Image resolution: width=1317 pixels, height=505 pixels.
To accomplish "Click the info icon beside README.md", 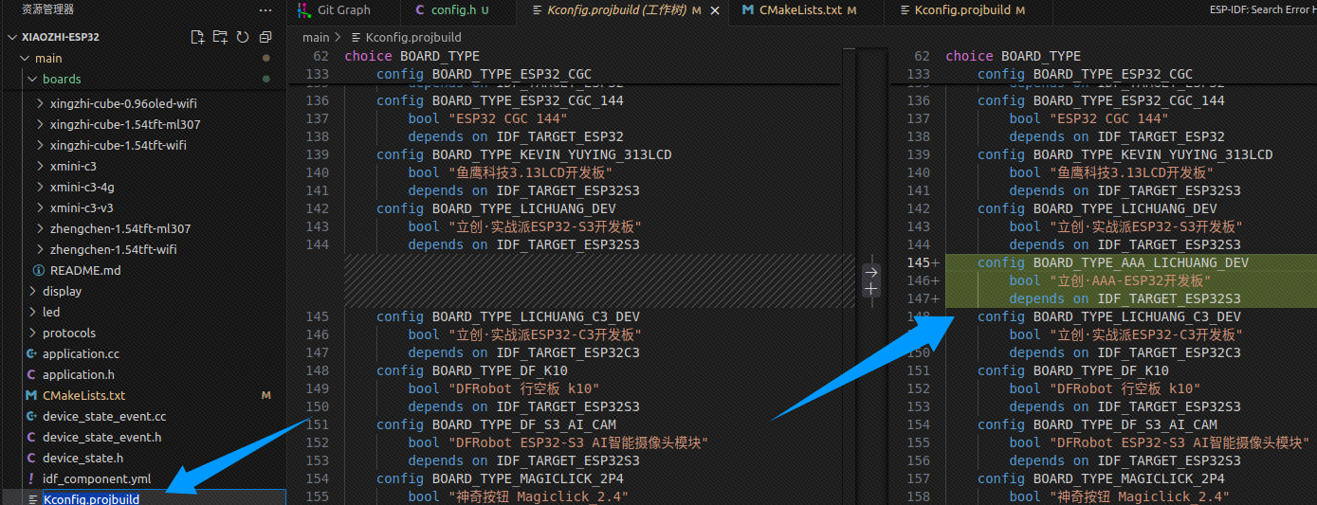I will pos(39,270).
